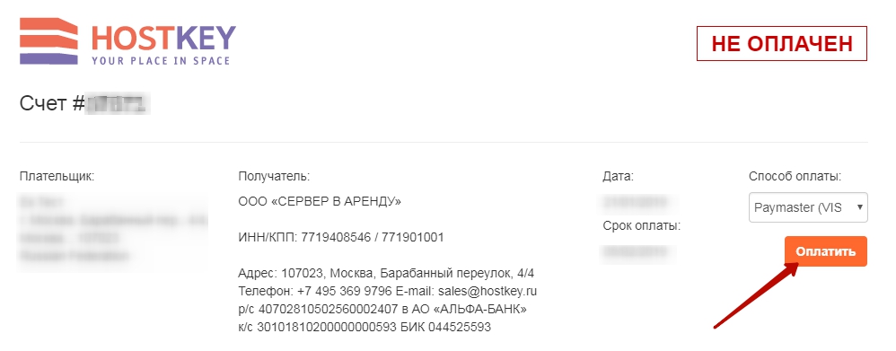Click the Срок оплаты label
The width and height of the screenshot is (896, 351).
point(642,226)
